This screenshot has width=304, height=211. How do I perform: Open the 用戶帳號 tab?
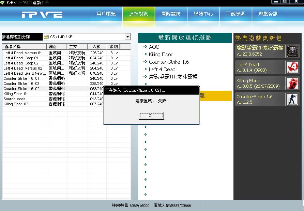(x=106, y=14)
